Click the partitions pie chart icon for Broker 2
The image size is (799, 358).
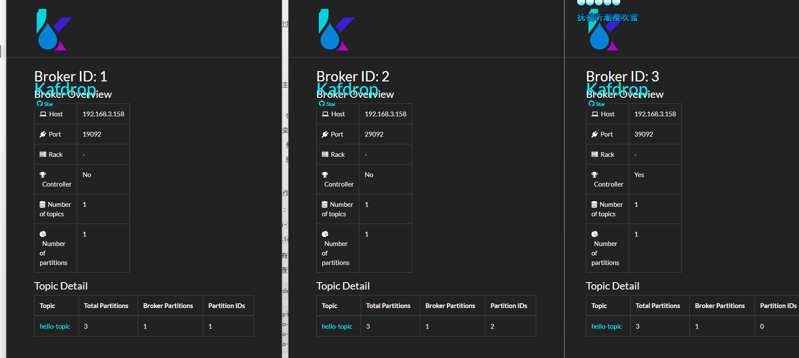325,234
